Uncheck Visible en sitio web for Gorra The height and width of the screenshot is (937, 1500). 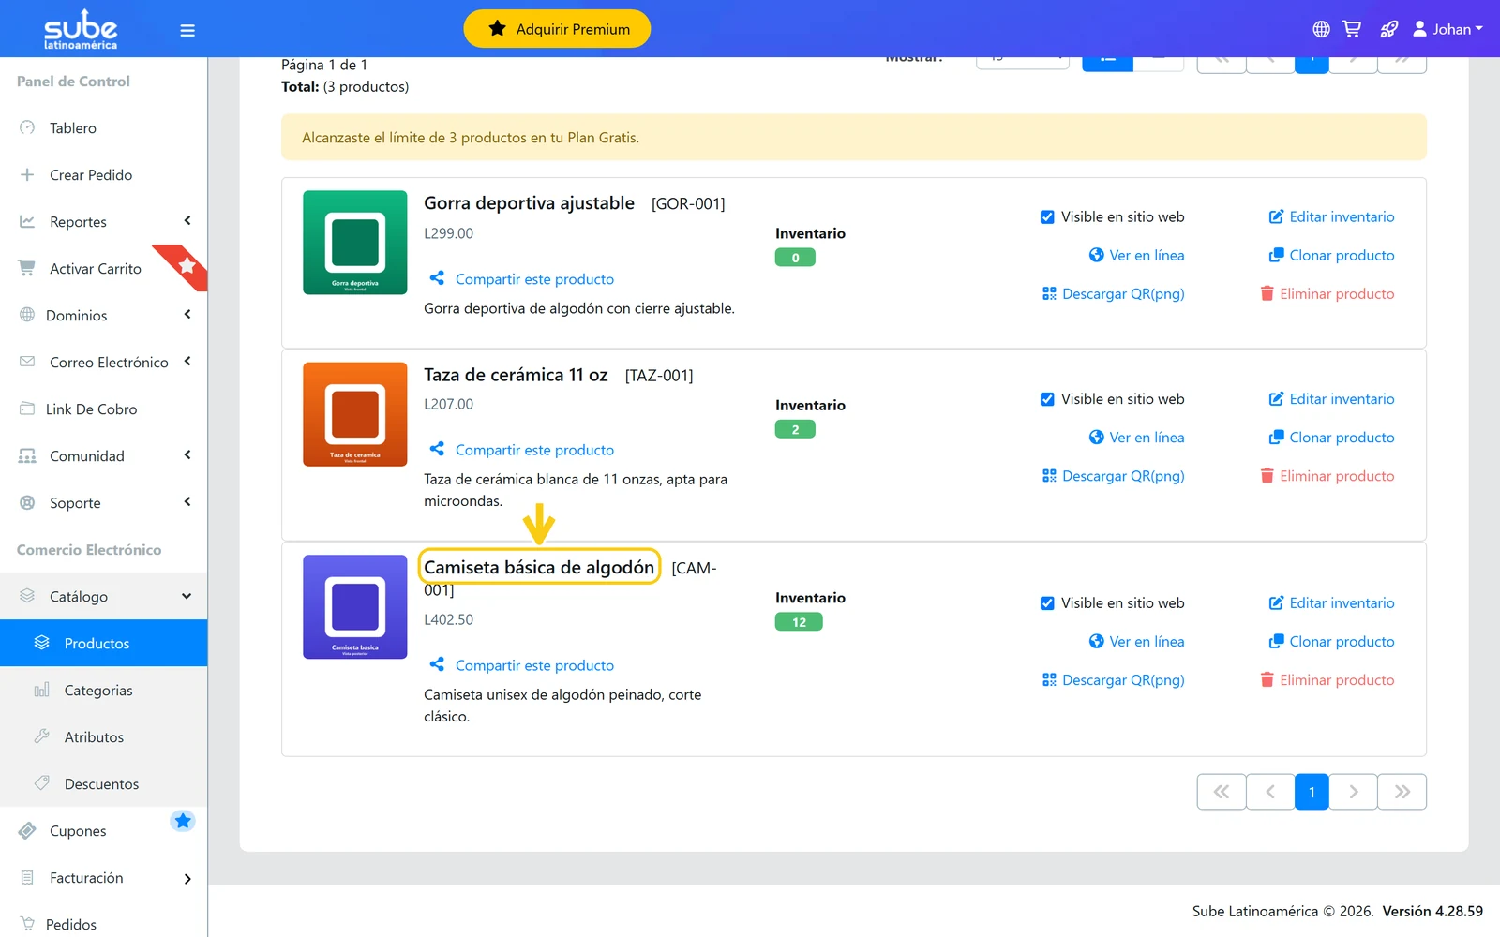pos(1047,216)
